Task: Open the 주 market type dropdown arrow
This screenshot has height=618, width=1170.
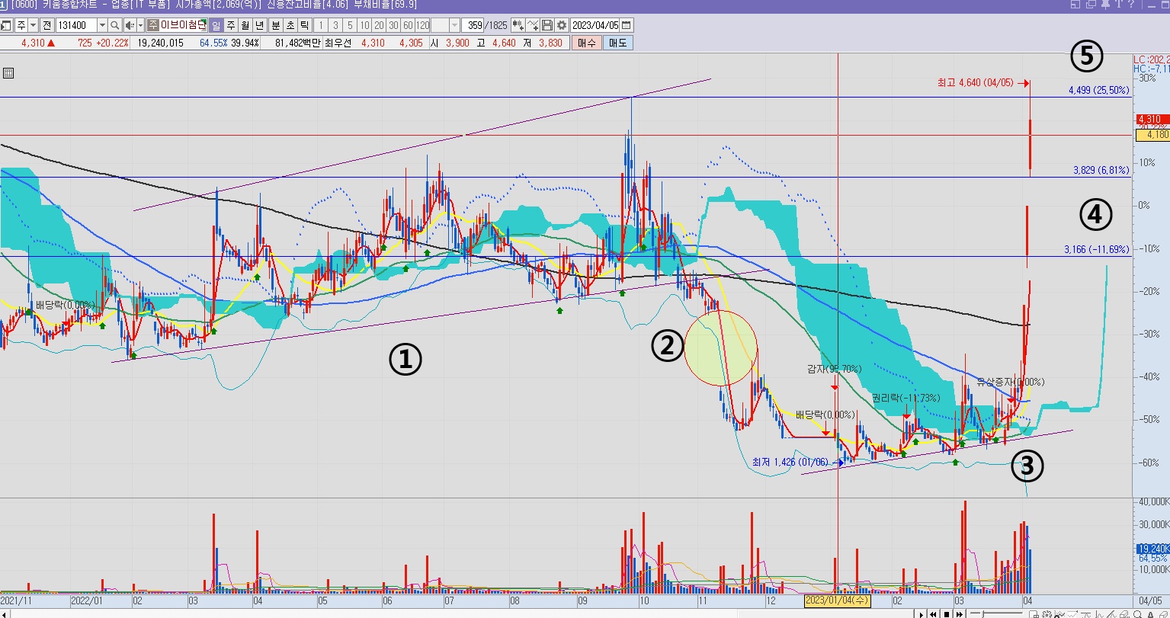Action: point(33,25)
